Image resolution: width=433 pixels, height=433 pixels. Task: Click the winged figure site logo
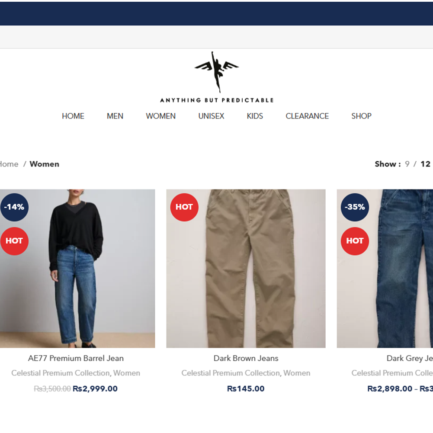pos(217,77)
